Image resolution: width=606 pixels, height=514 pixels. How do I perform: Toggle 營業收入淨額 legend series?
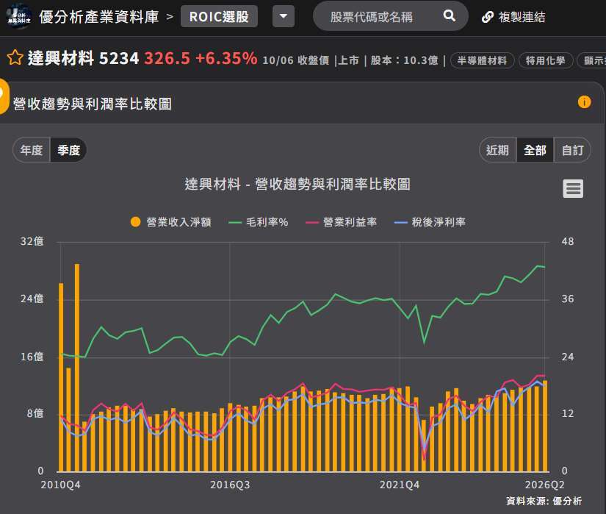click(171, 222)
